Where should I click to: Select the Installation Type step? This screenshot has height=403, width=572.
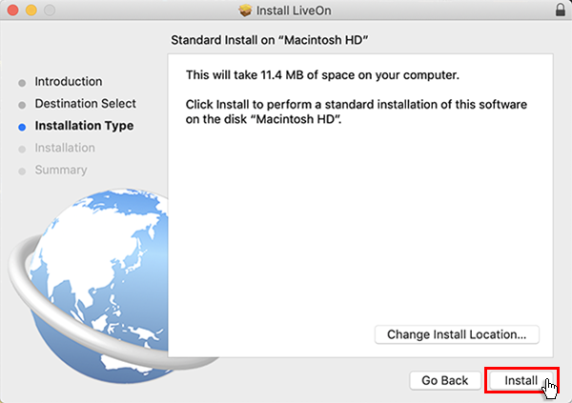tap(84, 126)
